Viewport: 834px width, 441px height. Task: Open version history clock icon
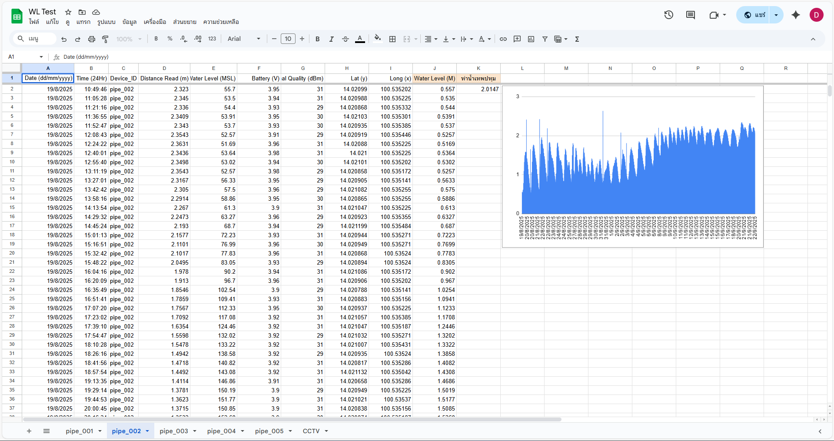[668, 15]
